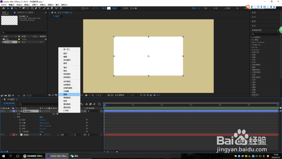Toggle the 不透明度 stopwatch
The height and width of the screenshot is (159, 282).
(20, 132)
